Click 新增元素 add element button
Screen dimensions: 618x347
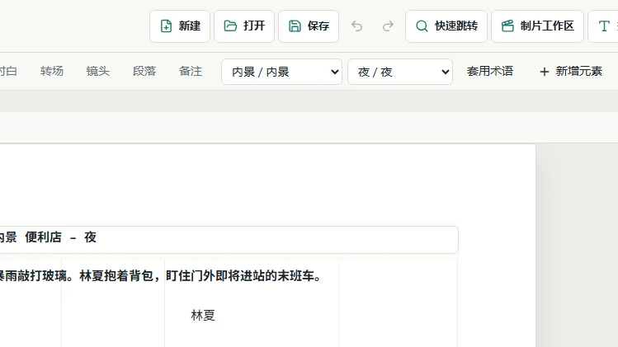tap(571, 71)
